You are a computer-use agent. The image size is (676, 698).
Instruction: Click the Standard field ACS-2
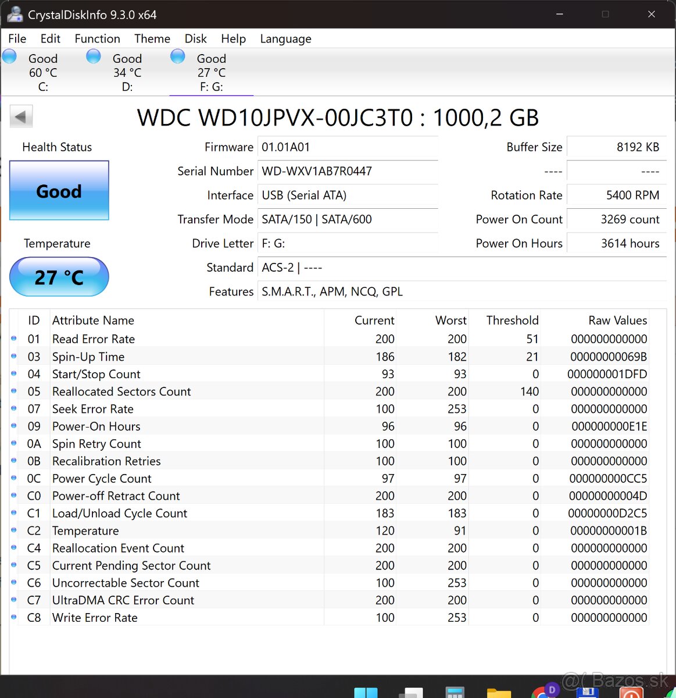coord(462,268)
